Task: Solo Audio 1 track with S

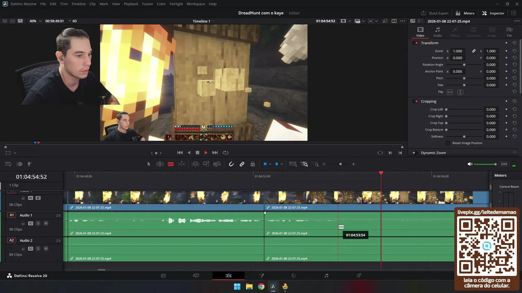Action: tap(38, 223)
